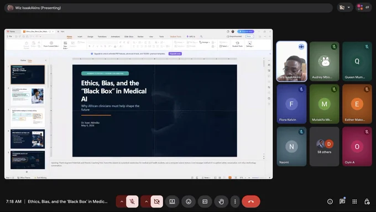Click the ribbon search magnifier icon
376x212 pixels.
(x=201, y=36)
